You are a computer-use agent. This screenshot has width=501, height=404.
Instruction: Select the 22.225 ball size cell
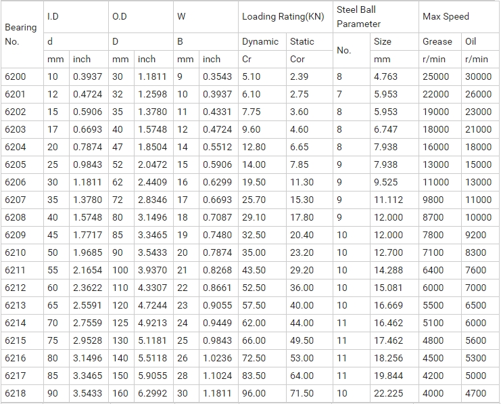(x=394, y=393)
